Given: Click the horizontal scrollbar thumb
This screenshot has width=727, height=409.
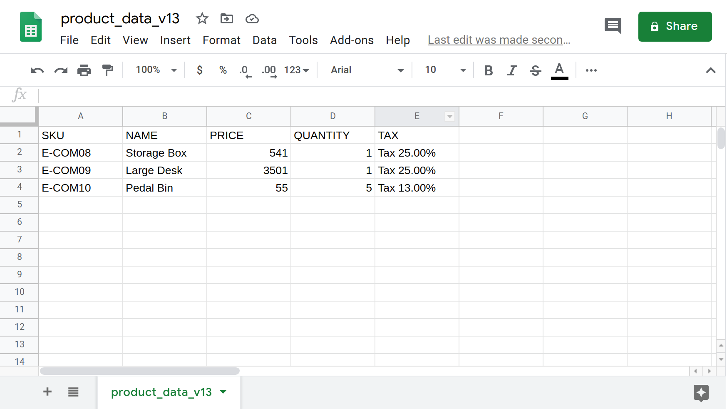Looking at the screenshot, I should click(140, 371).
